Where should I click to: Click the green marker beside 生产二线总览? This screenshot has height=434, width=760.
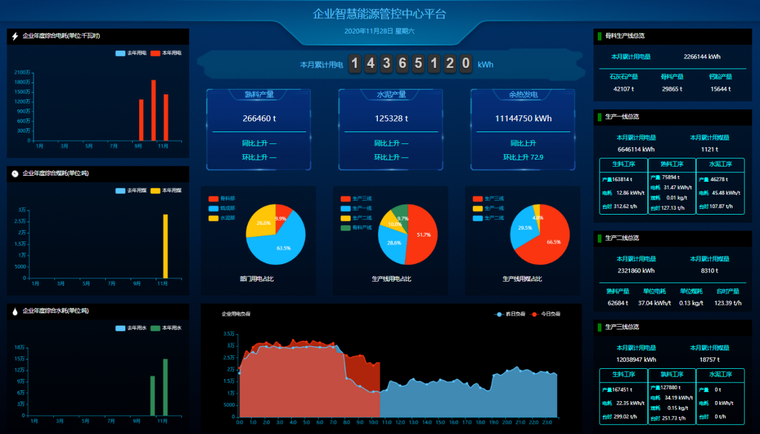pyautogui.click(x=599, y=238)
